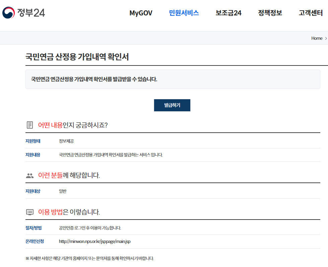The image size is (328, 267).
Task: Click the 공인인증 로그인 후 이용 text
Action: pyautogui.click(x=90, y=228)
